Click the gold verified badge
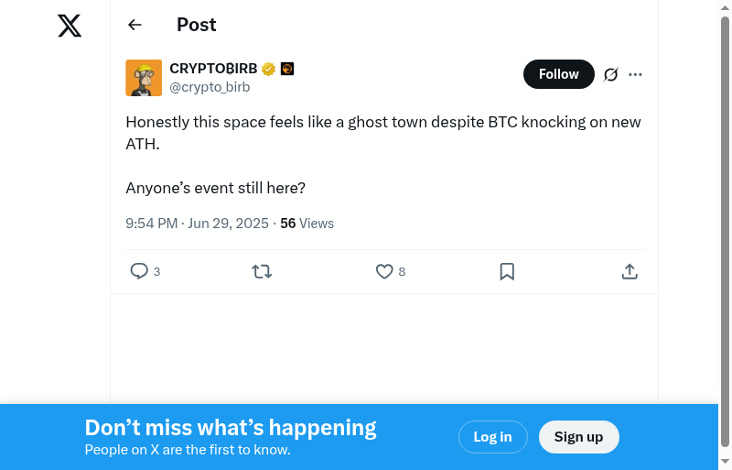This screenshot has width=732, height=470. point(269,69)
